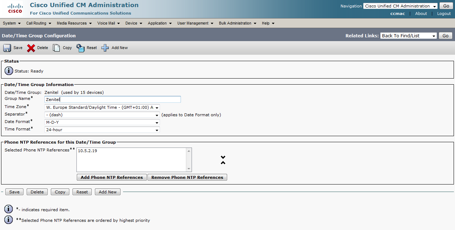
Task: Click the Save floppy disk icon in toolbar
Action: pos(7,48)
